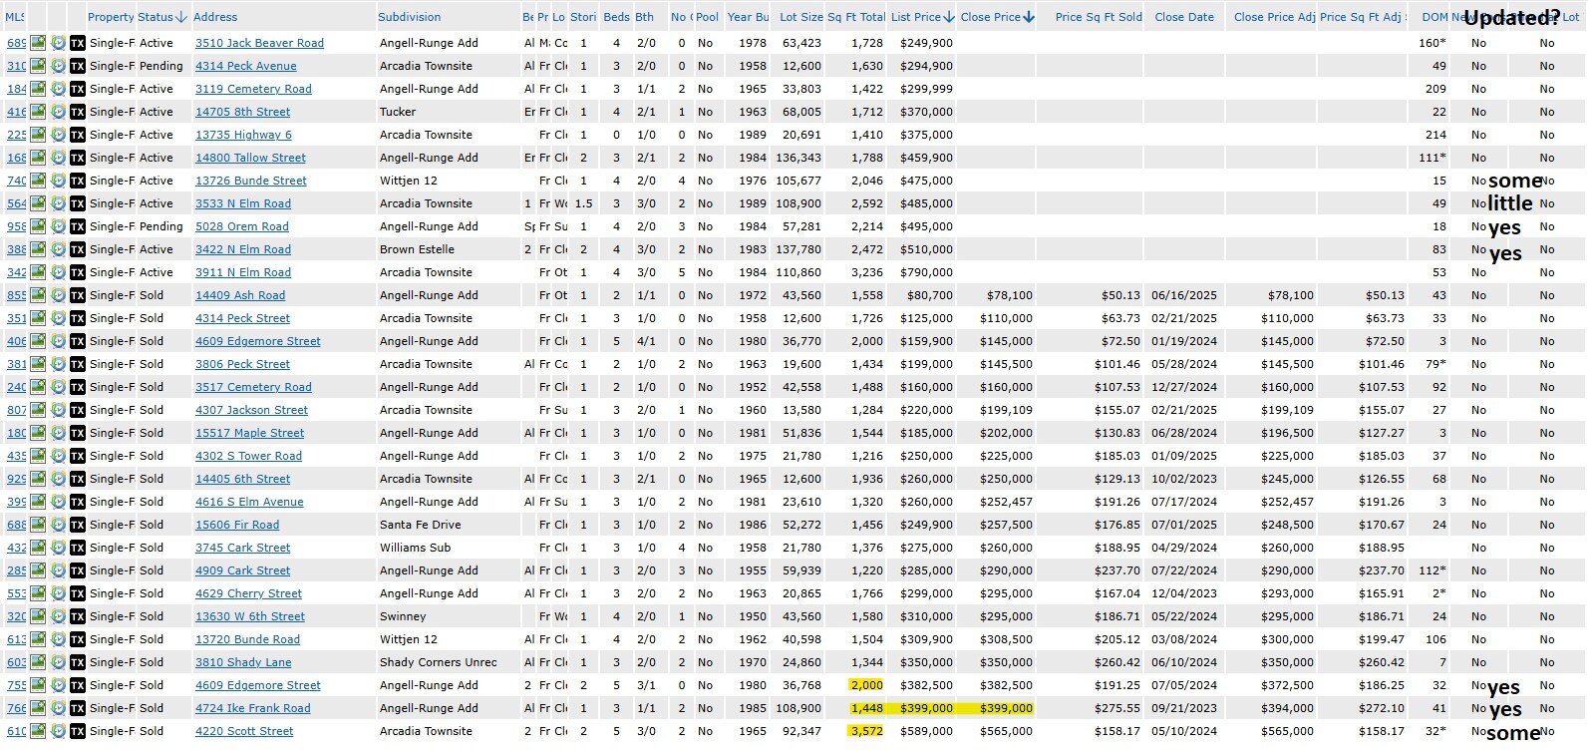Sort by the Close Date column header
This screenshot has height=754, width=1588.
tap(1184, 17)
